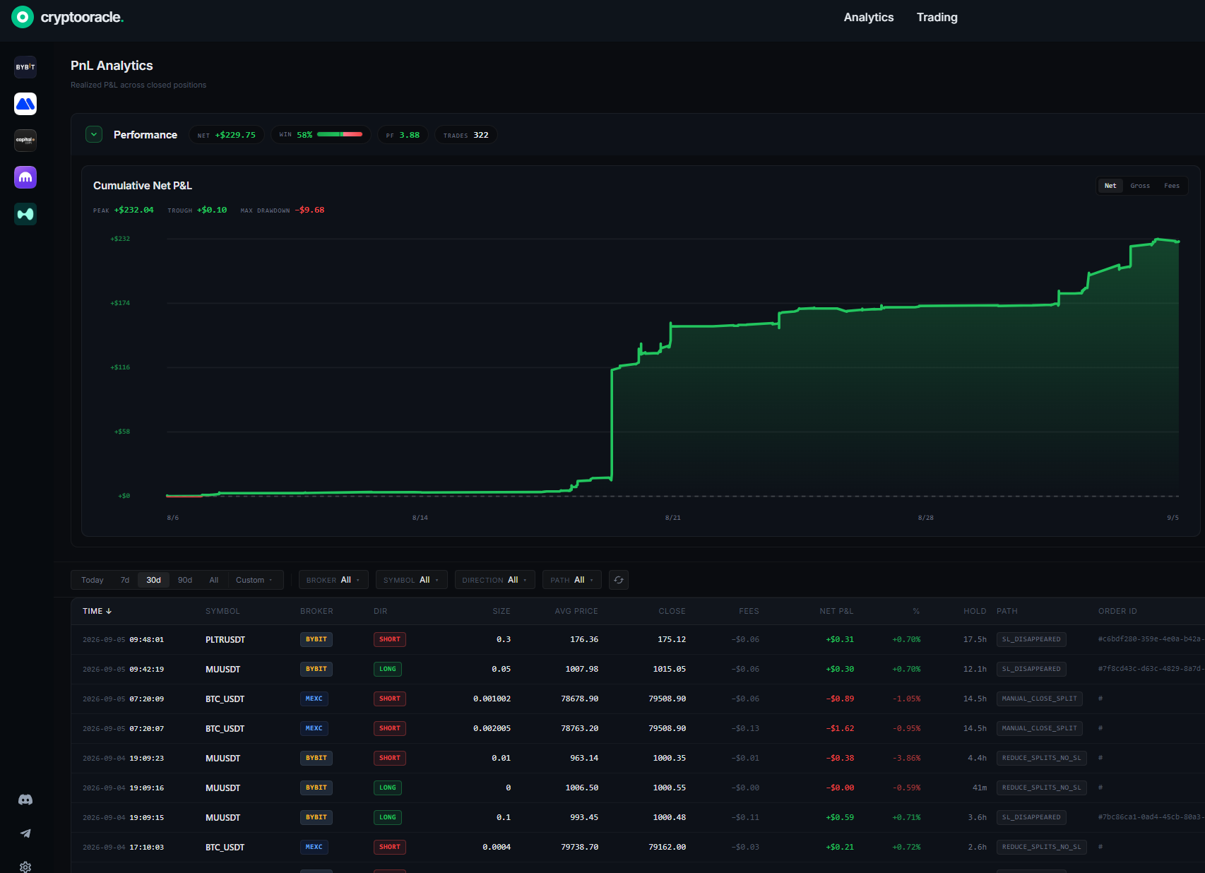Click SL_DISAPPEARED tag in PLTRUSDT row
Screen dimensions: 1205x873
point(1031,639)
